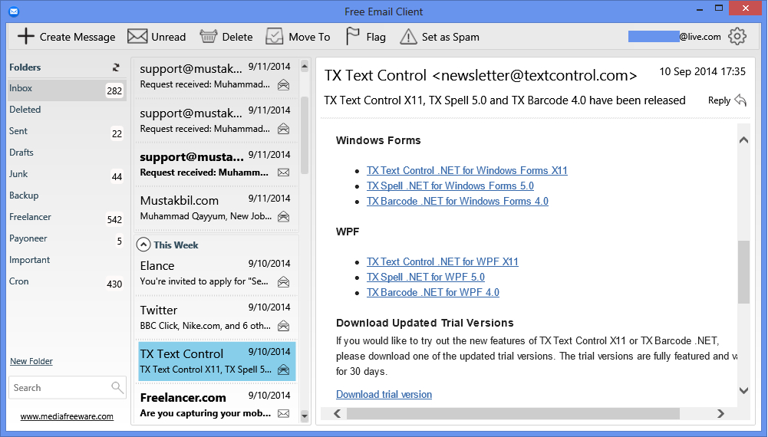Open settings with the gear icon
This screenshot has height=437, width=768.
pyautogui.click(x=737, y=36)
